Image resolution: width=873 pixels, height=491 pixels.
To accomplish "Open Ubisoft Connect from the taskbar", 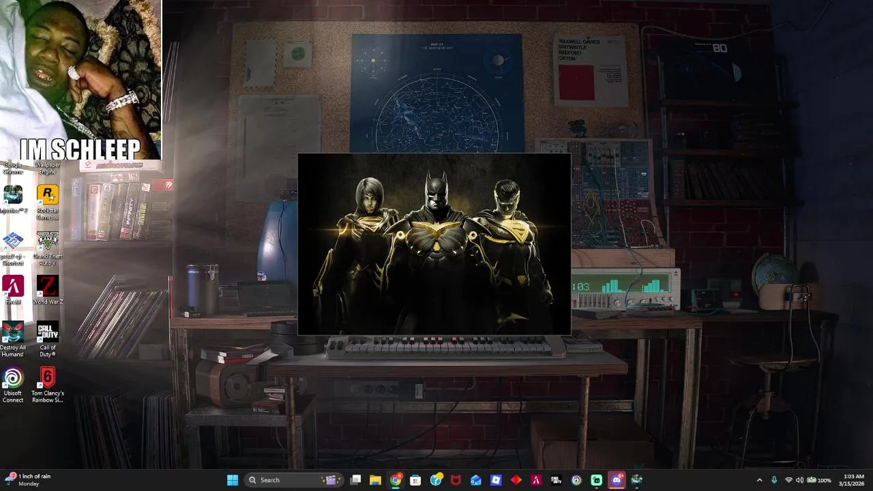I will tap(576, 480).
